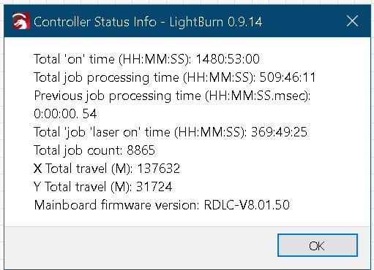The height and width of the screenshot is (270, 374).
Task: Confirm the dialog with the OK button
Action: pyautogui.click(x=318, y=245)
